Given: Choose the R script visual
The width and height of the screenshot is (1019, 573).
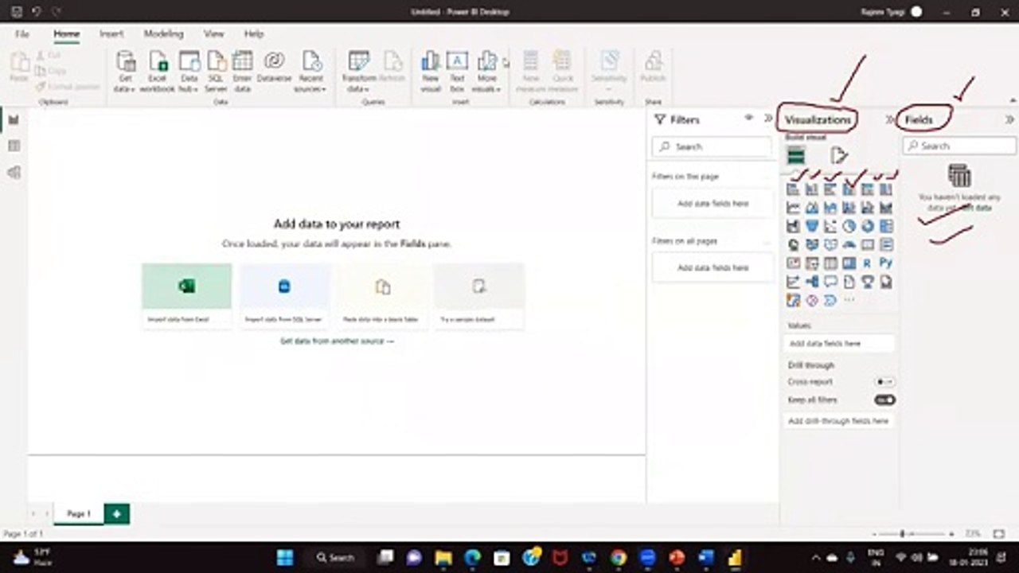Looking at the screenshot, I should (x=868, y=263).
